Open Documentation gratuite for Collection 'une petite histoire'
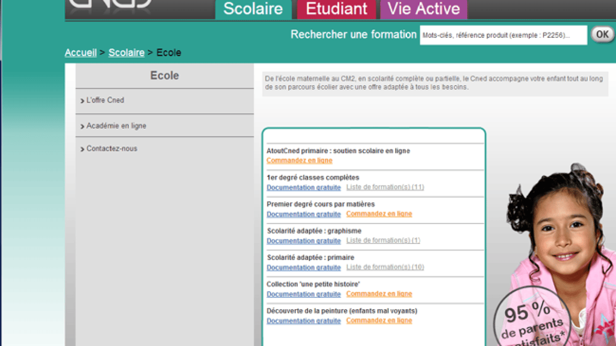The width and height of the screenshot is (616, 346). (303, 294)
